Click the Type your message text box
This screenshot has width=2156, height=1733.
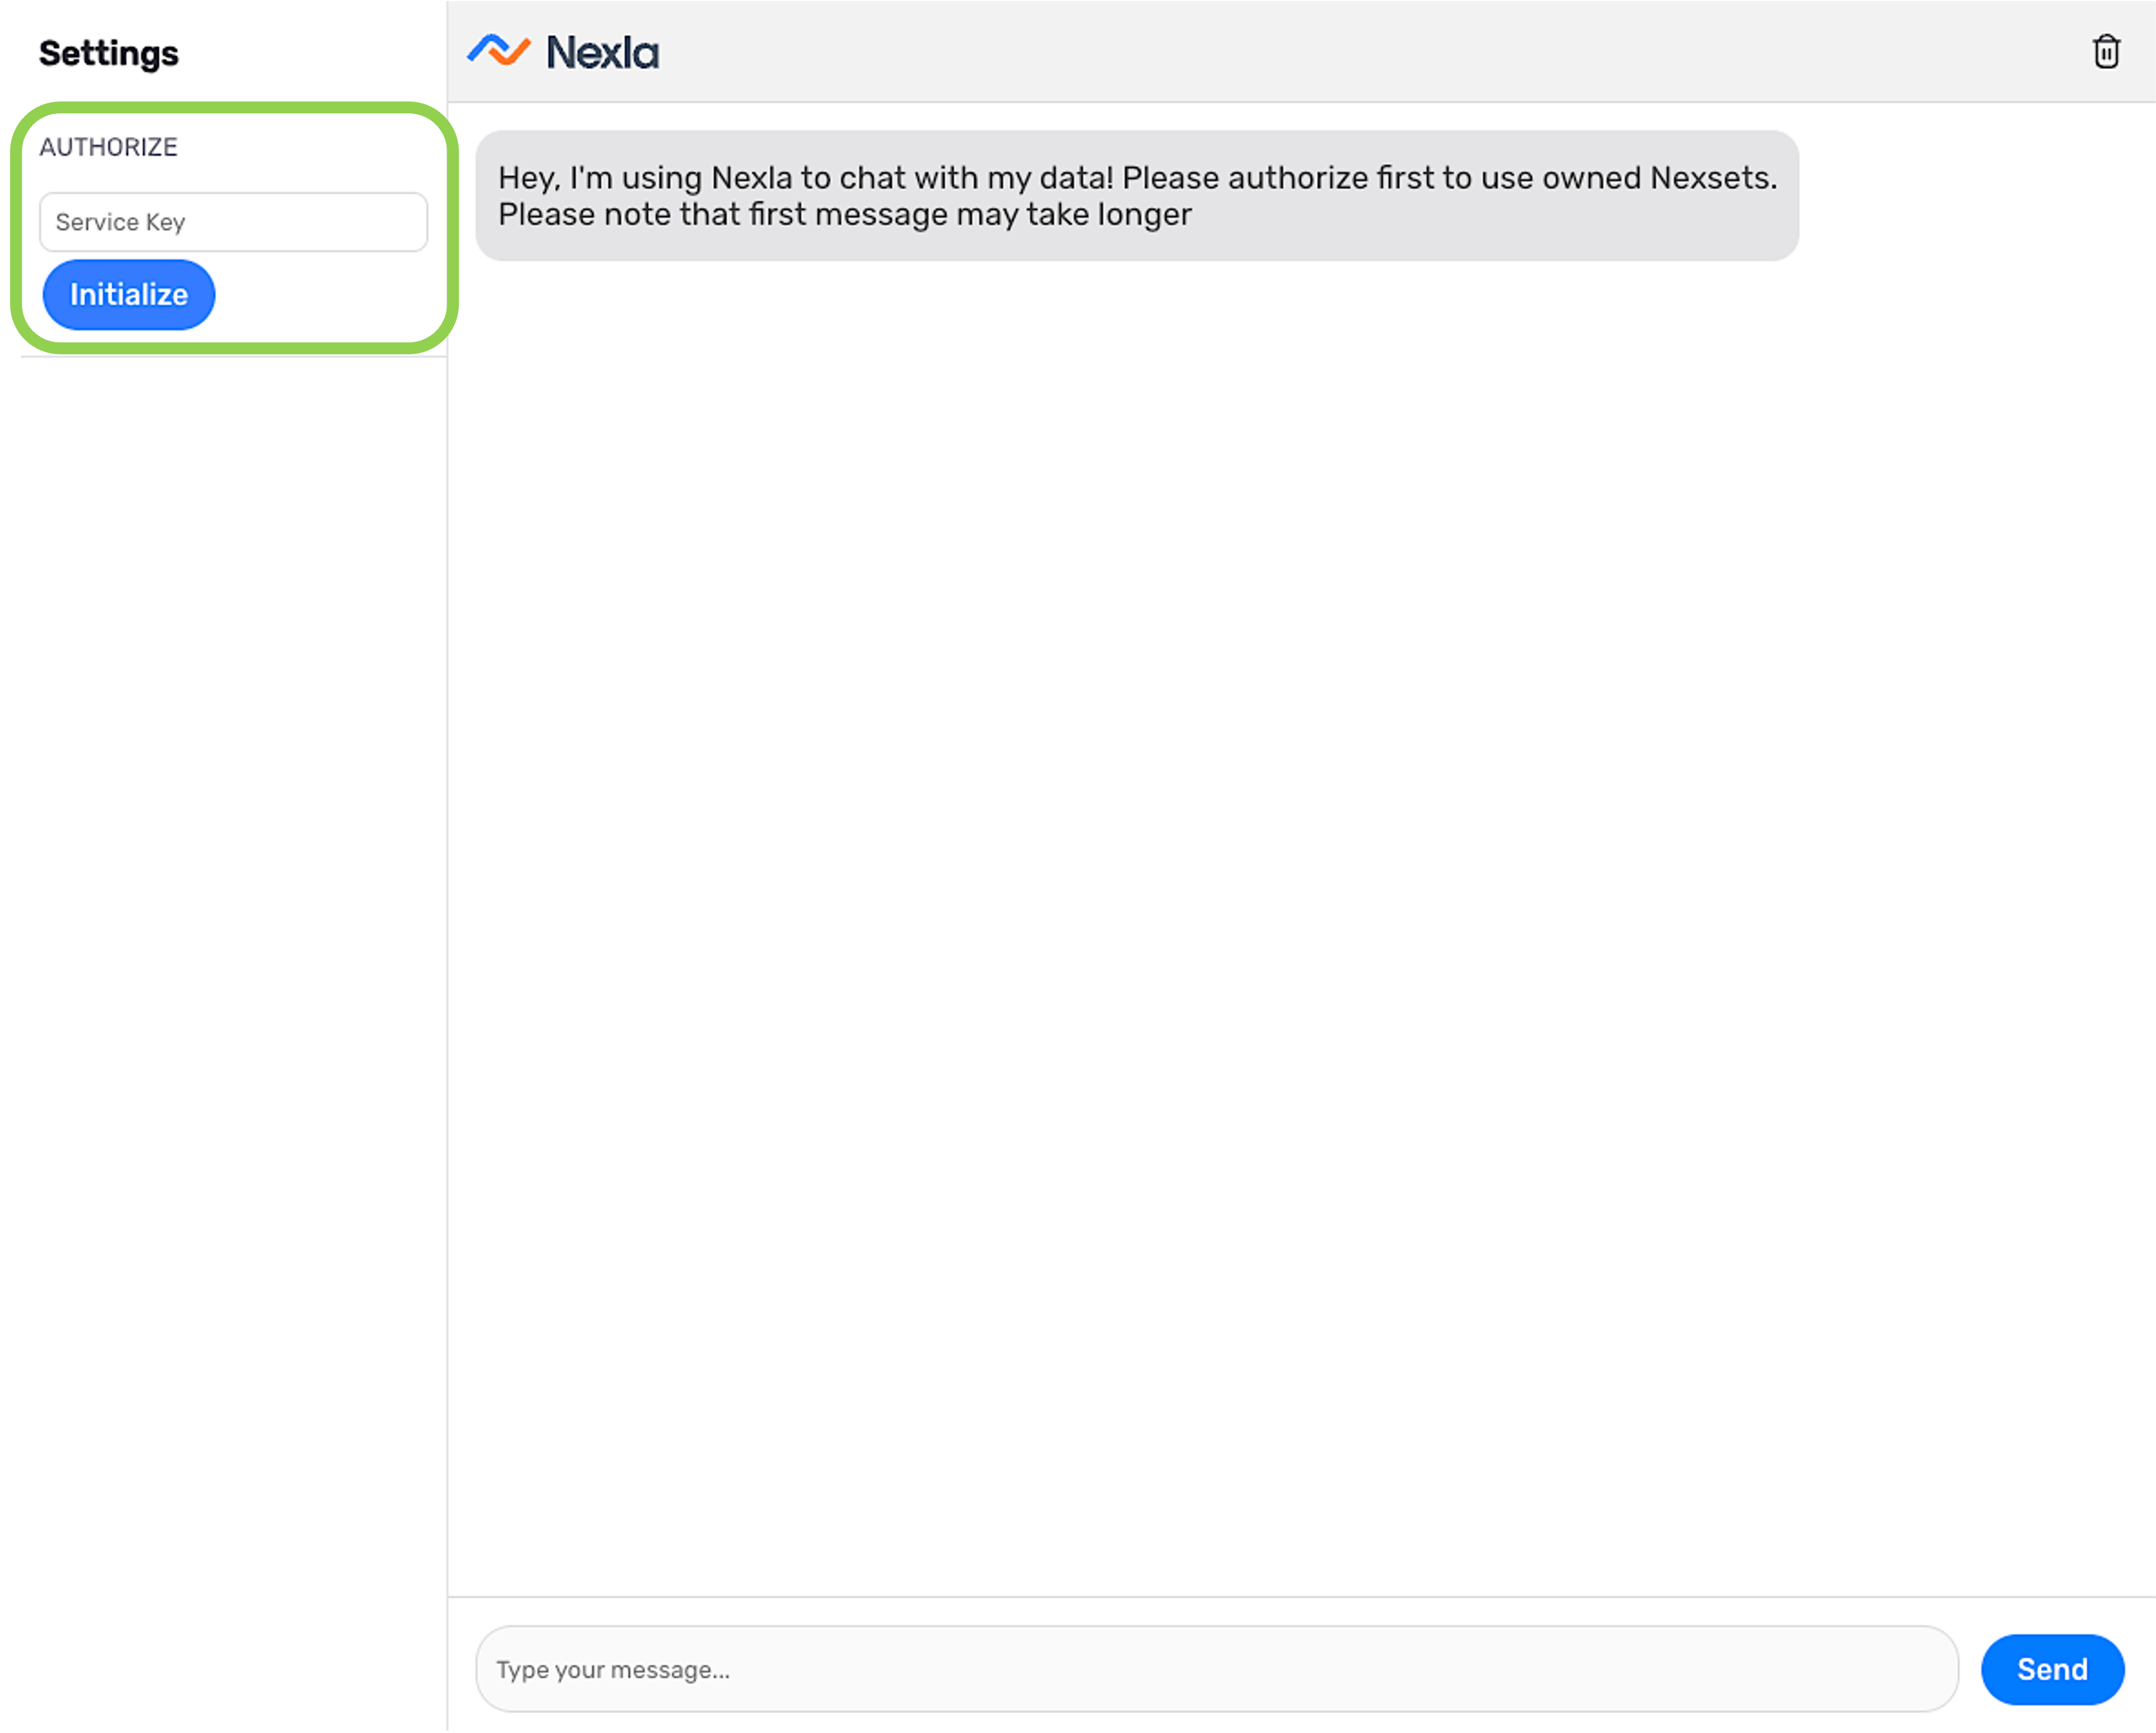pos(1216,1669)
